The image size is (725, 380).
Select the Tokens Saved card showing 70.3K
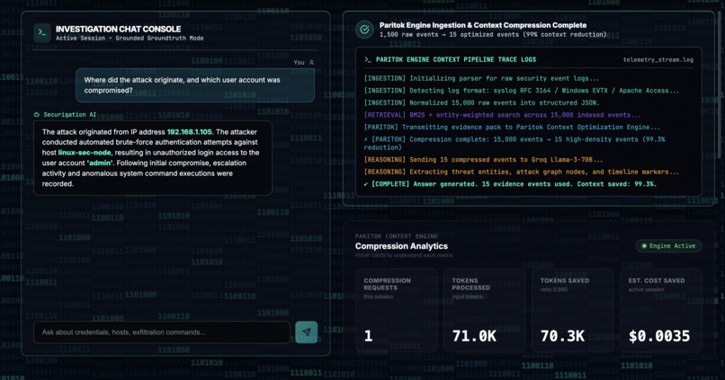point(572,310)
